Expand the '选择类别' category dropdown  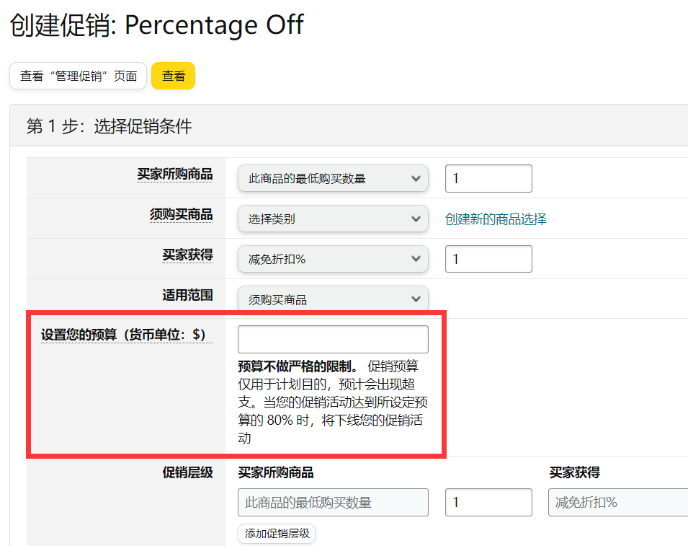click(x=333, y=219)
